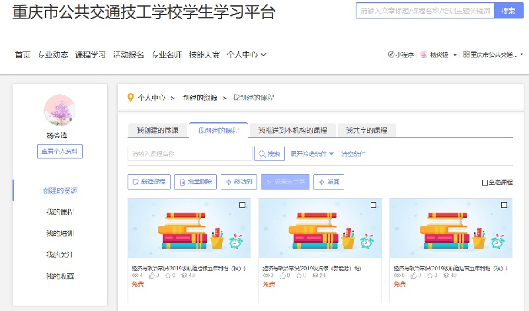Viewport: 529px width, 311px height.
Task: Tick the checkbox on the first course card
Action: [x=242, y=206]
